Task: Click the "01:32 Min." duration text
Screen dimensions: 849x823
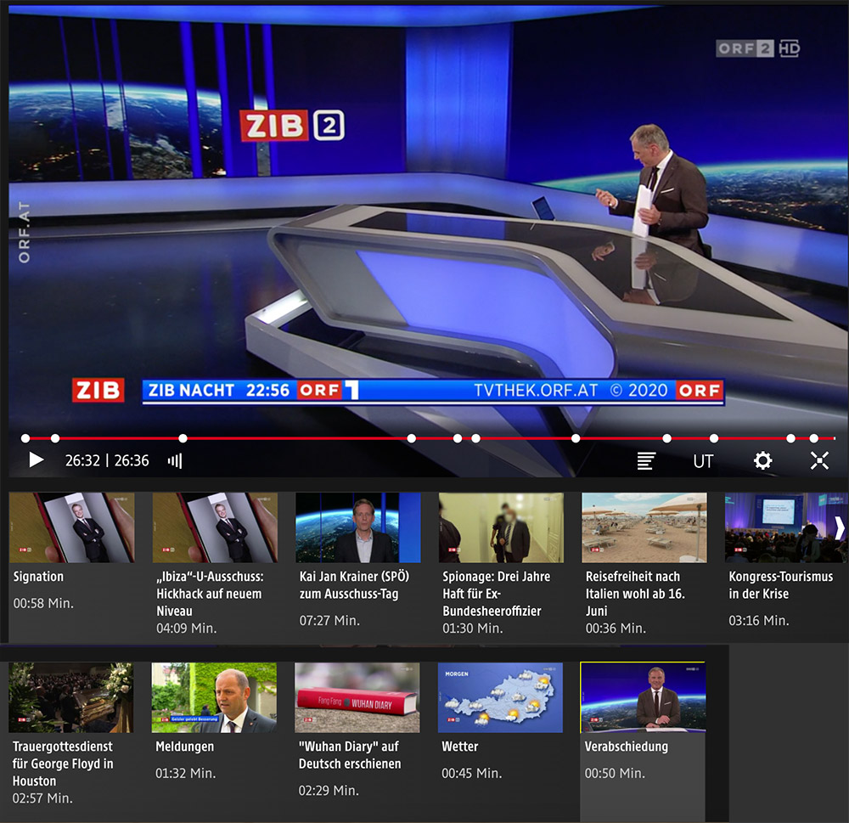Action: pyautogui.click(x=186, y=773)
